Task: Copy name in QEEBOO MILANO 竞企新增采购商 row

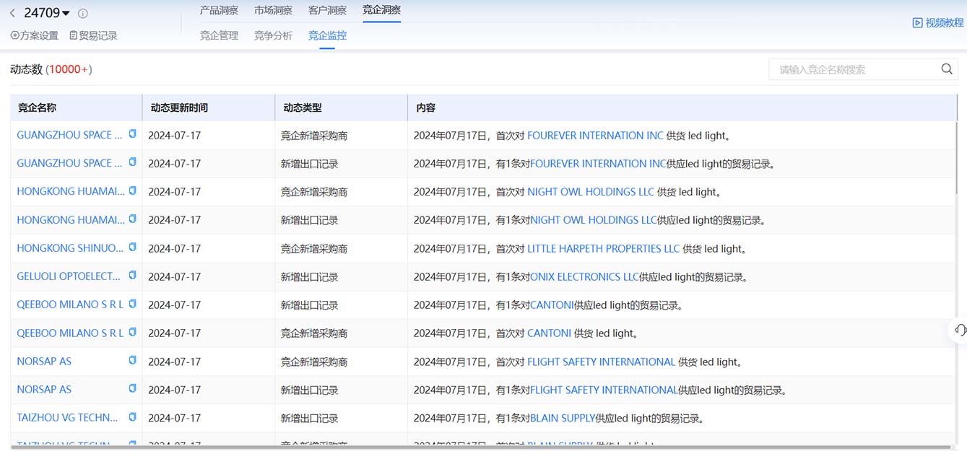Action: coord(132,332)
